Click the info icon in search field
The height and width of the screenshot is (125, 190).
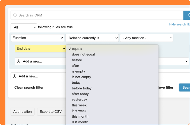tap(15, 15)
